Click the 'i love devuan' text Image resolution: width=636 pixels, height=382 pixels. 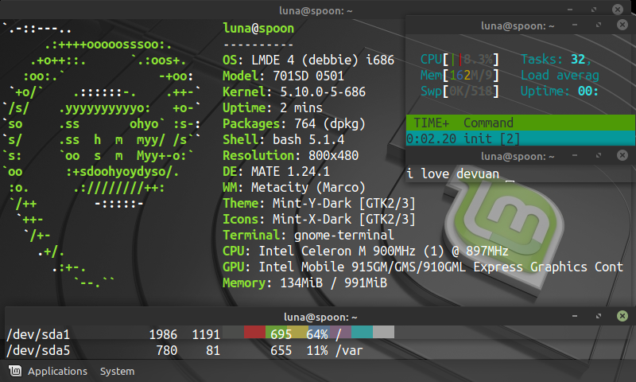[452, 173]
